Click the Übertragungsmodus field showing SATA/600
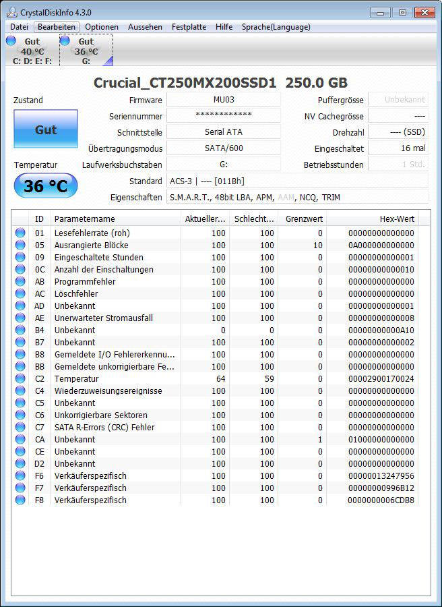The height and width of the screenshot is (607, 442). pos(224,148)
